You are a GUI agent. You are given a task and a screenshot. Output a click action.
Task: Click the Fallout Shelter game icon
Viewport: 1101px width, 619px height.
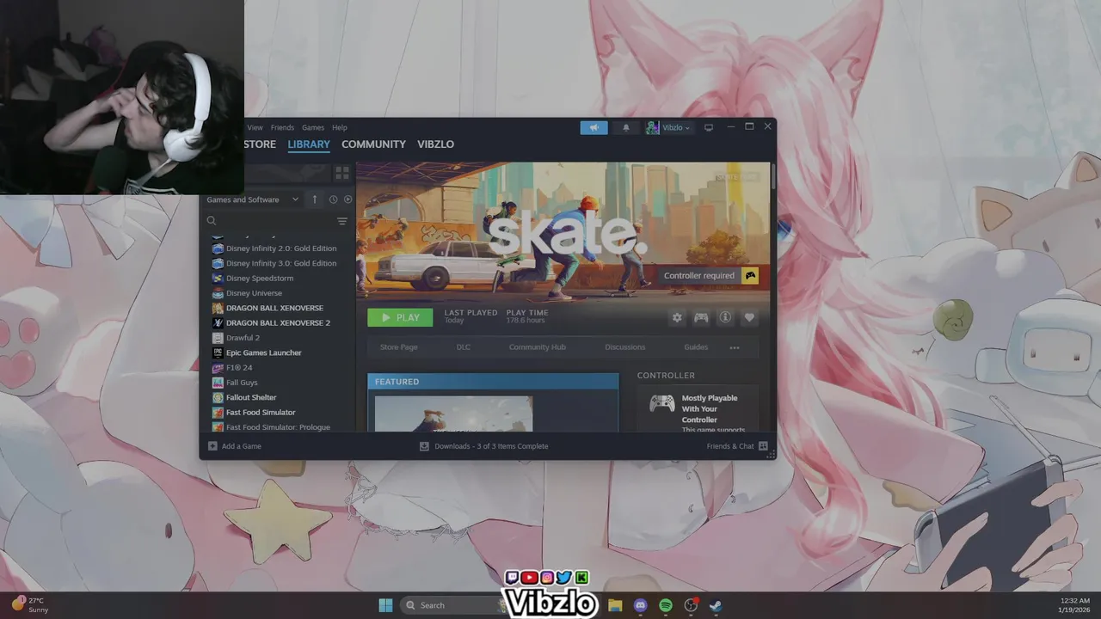[218, 397]
